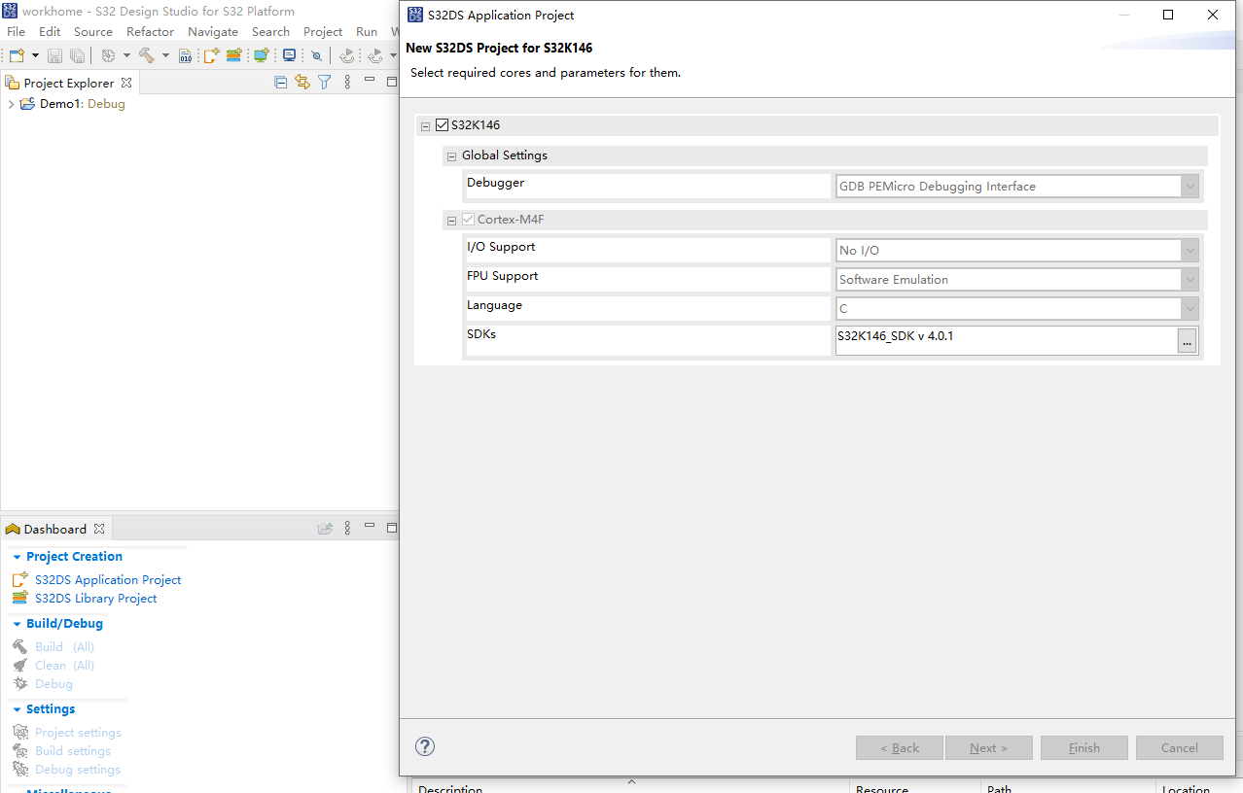The height and width of the screenshot is (793, 1243).
Task: Minimize the Project Explorer panel
Action: (x=370, y=82)
